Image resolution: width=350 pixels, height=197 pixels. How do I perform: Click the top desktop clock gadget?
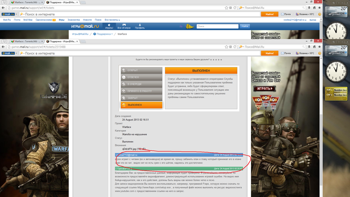[x=336, y=31]
